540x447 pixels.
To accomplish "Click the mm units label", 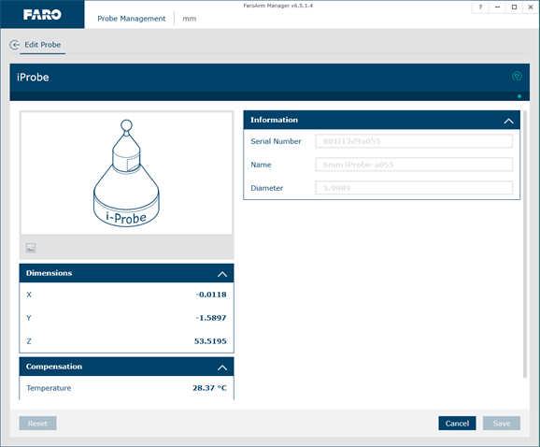I will 190,19.
